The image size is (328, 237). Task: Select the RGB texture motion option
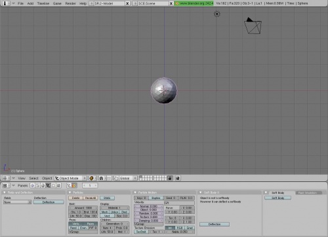[180, 228]
